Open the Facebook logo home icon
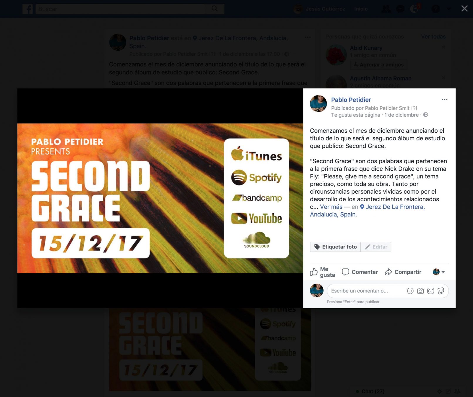Screen dimensions: 473x397 pyautogui.click(x=28, y=9)
